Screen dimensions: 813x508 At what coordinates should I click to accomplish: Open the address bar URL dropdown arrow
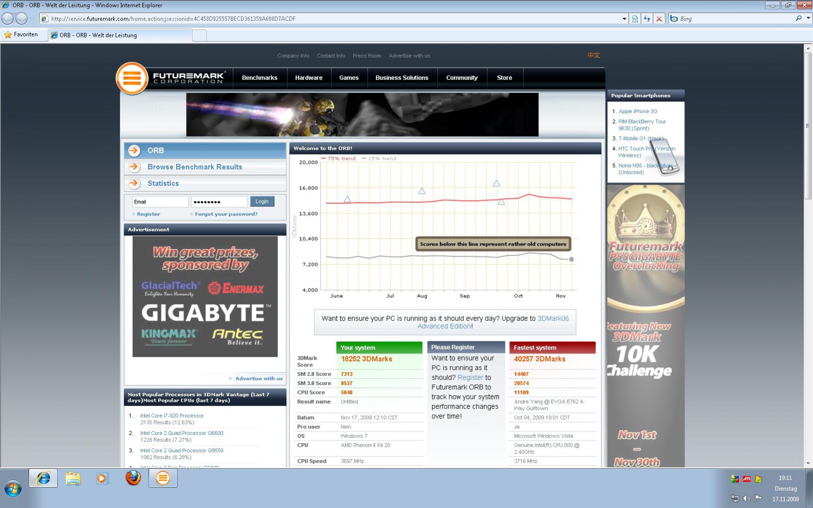[x=624, y=19]
